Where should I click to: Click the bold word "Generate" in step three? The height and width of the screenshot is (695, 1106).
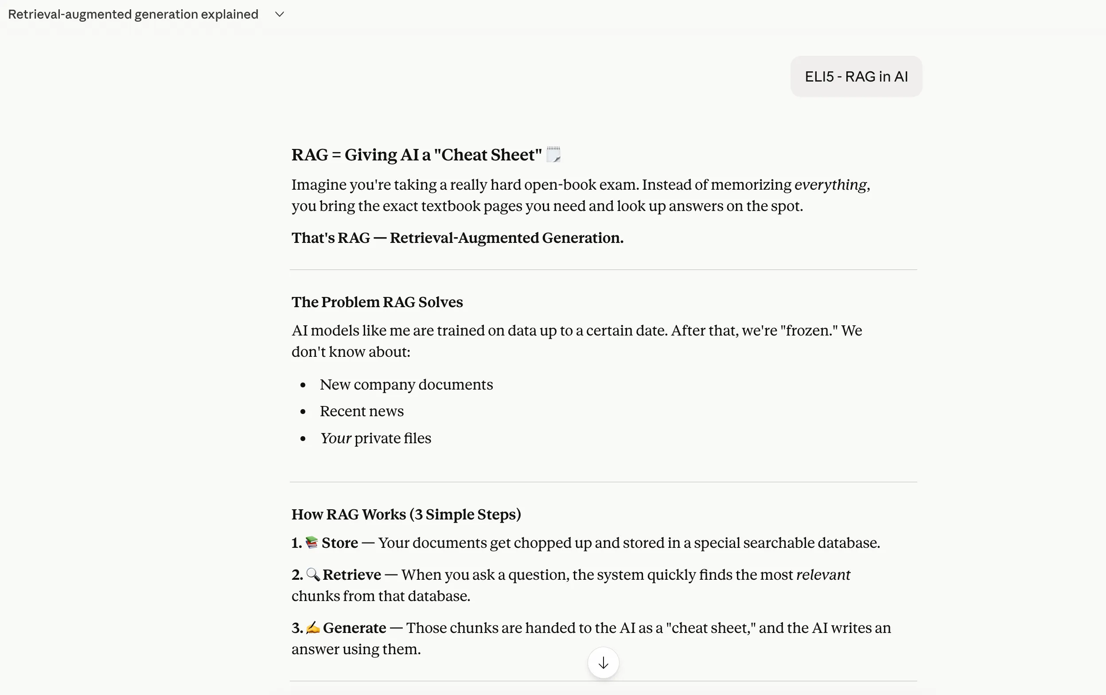tap(354, 628)
